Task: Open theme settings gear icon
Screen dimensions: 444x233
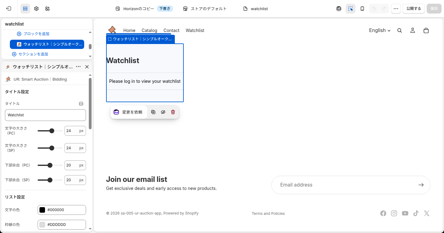Action: (36, 9)
